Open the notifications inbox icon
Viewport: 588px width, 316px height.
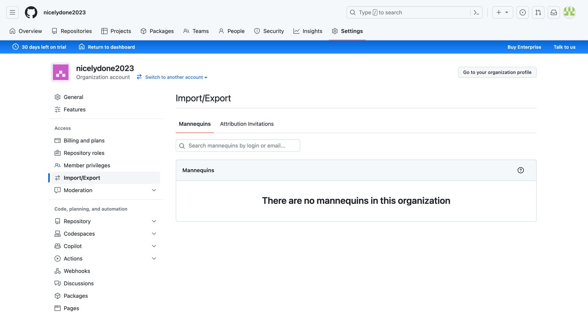pos(554,12)
